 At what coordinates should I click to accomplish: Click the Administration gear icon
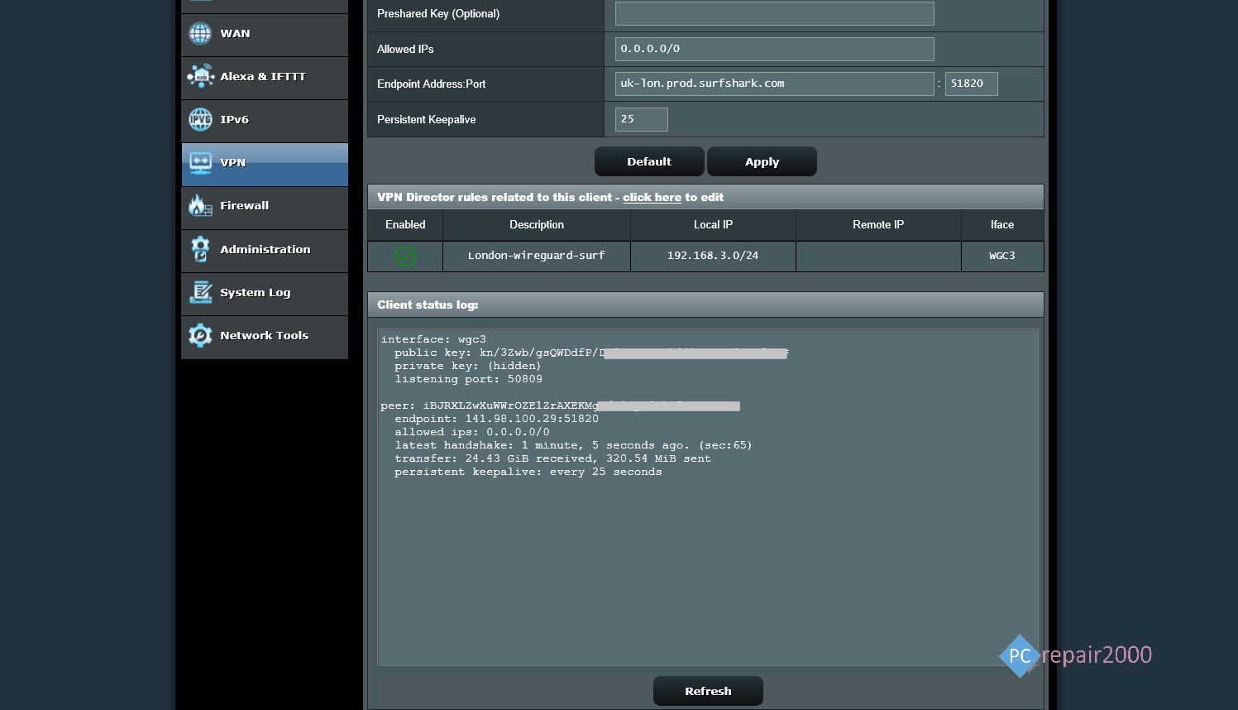point(200,249)
